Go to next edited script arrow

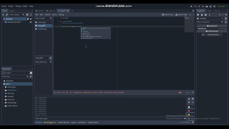click(193, 15)
